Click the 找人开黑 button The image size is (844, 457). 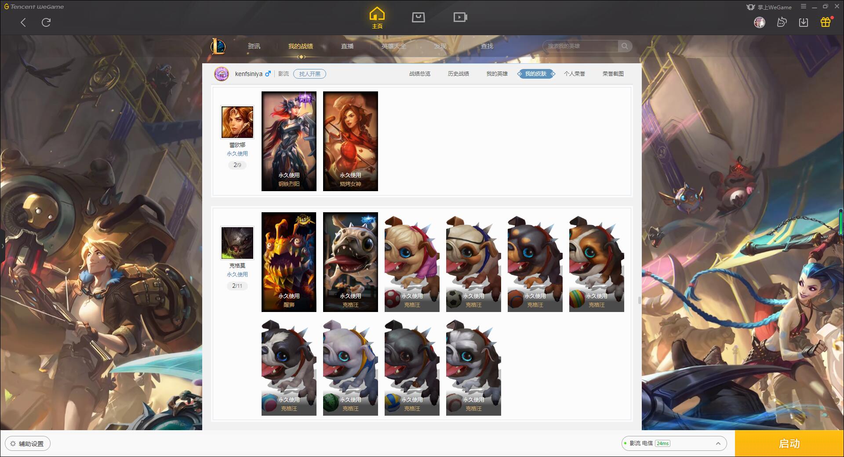tap(310, 74)
